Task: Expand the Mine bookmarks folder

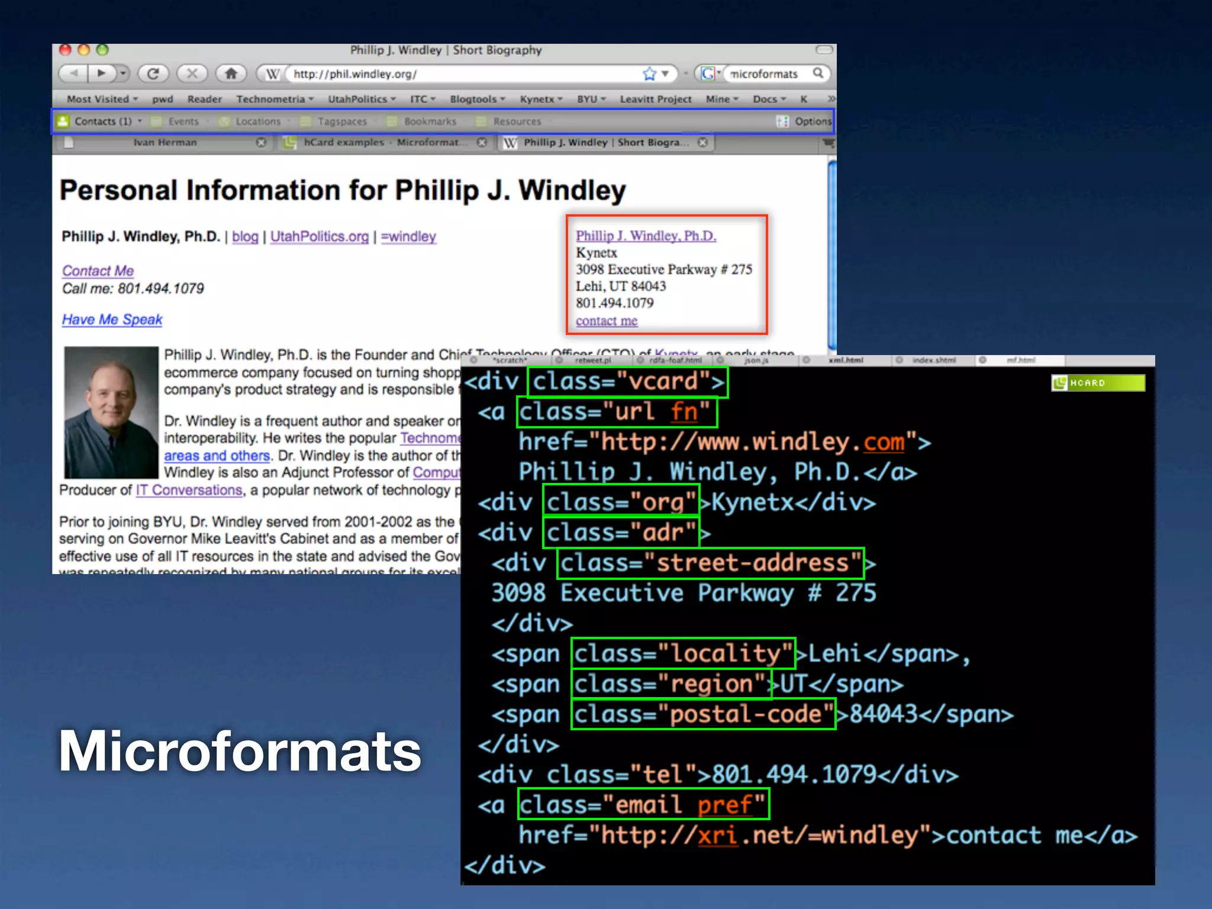Action: pos(722,99)
